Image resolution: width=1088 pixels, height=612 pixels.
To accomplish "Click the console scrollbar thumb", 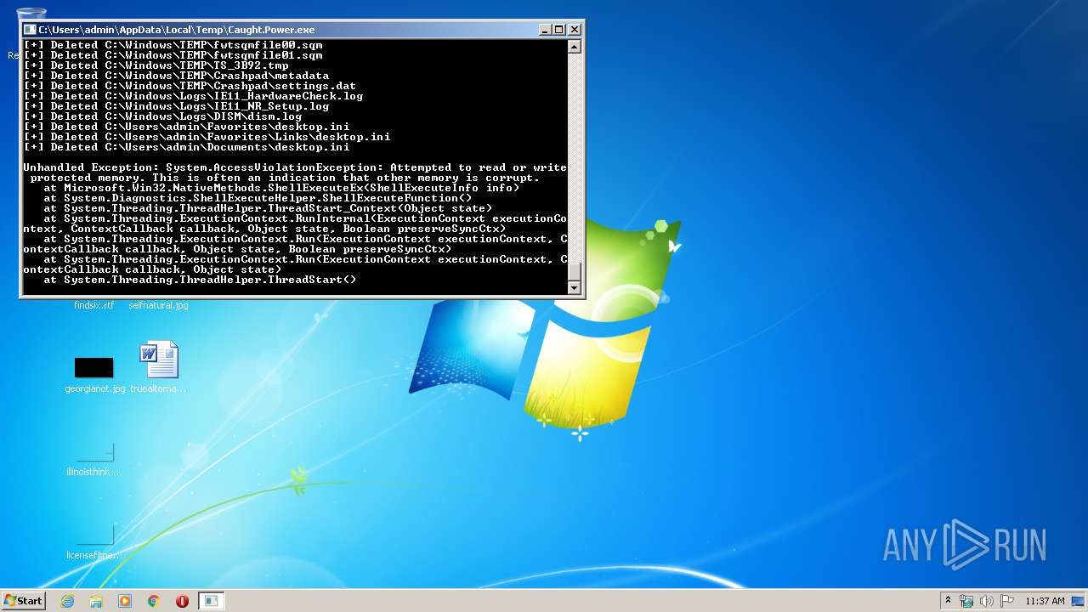I will tap(575, 272).
